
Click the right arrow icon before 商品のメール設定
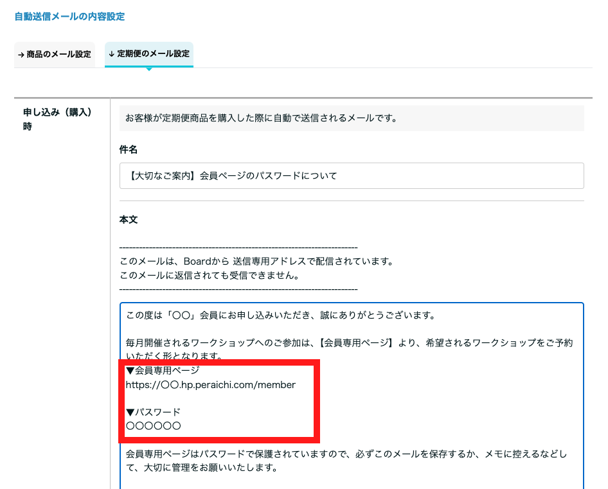coord(21,55)
